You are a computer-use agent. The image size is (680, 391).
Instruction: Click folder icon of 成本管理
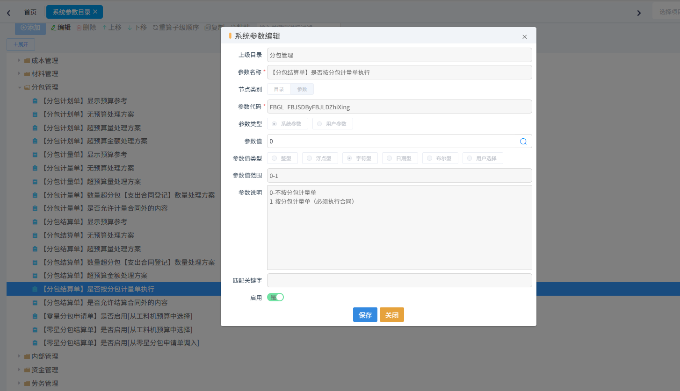tap(27, 61)
